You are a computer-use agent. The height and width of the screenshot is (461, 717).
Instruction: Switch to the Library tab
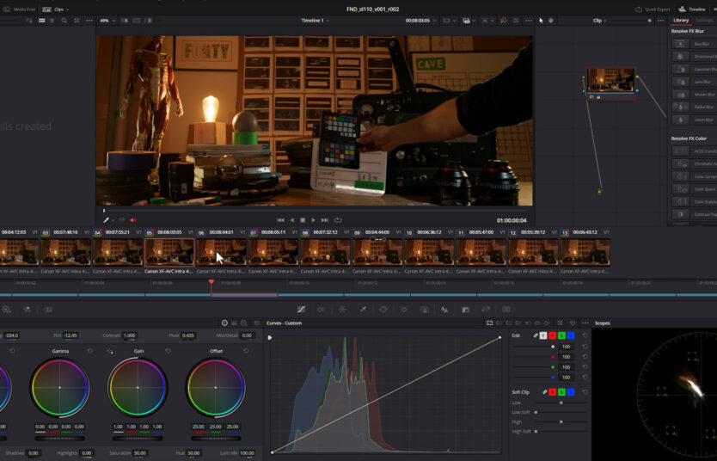tap(681, 20)
